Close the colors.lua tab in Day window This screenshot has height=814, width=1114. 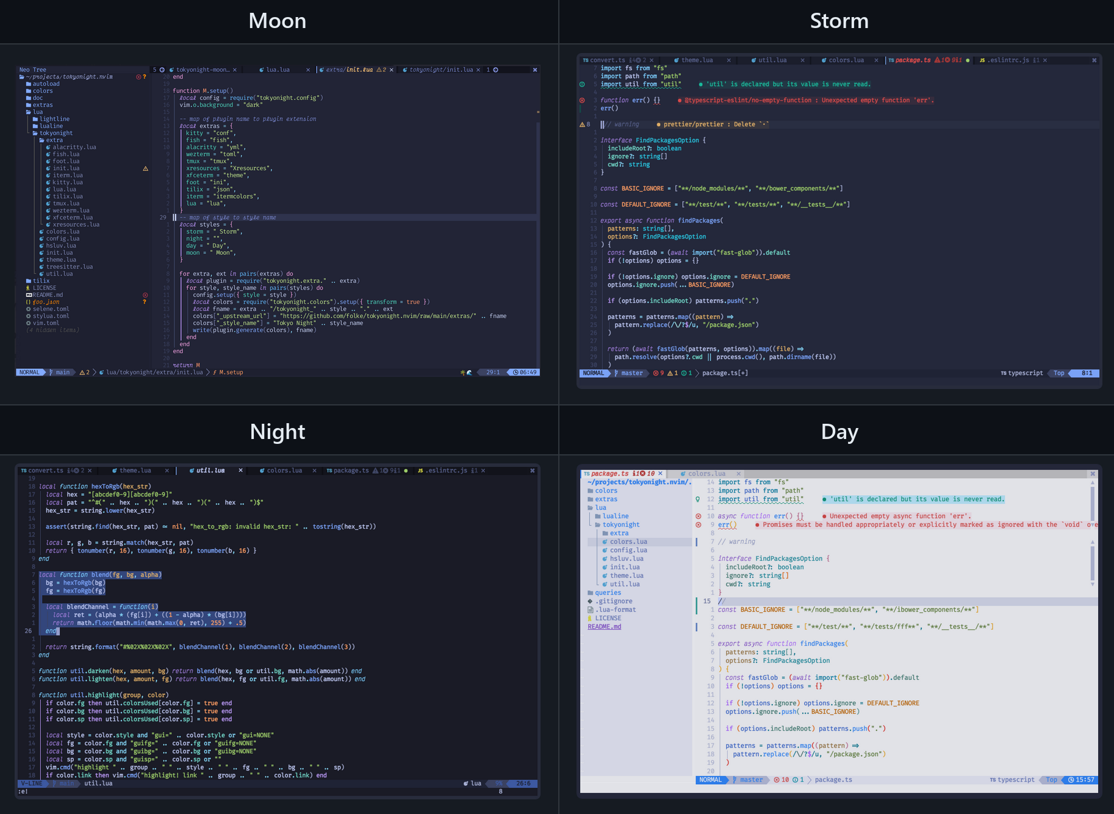tap(738, 474)
